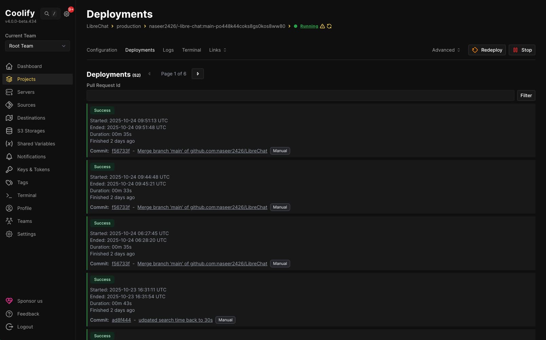Switch to the Configuration tab
The width and height of the screenshot is (546, 340).
pos(102,50)
